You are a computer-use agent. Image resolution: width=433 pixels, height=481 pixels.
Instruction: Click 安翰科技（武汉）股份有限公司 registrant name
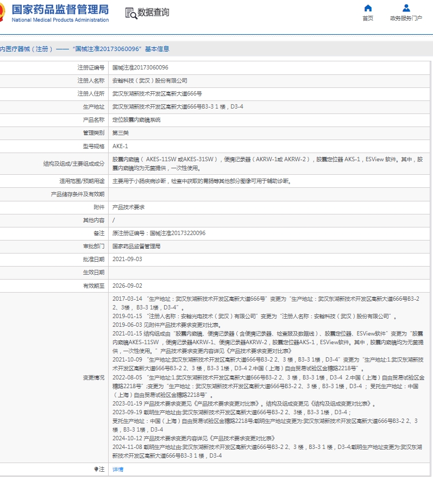point(150,81)
